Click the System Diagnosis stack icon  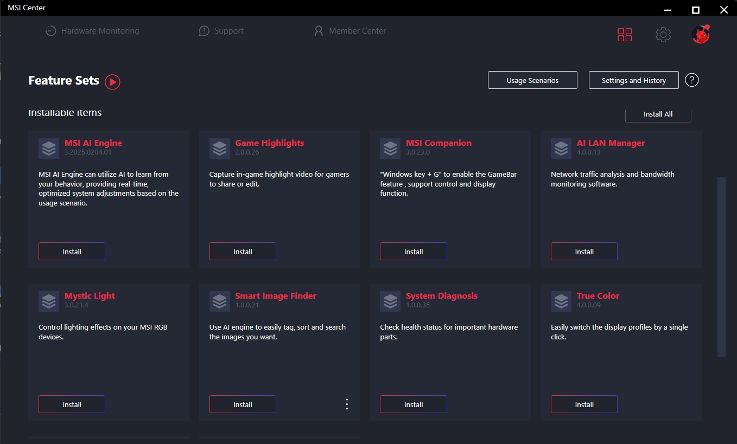390,301
